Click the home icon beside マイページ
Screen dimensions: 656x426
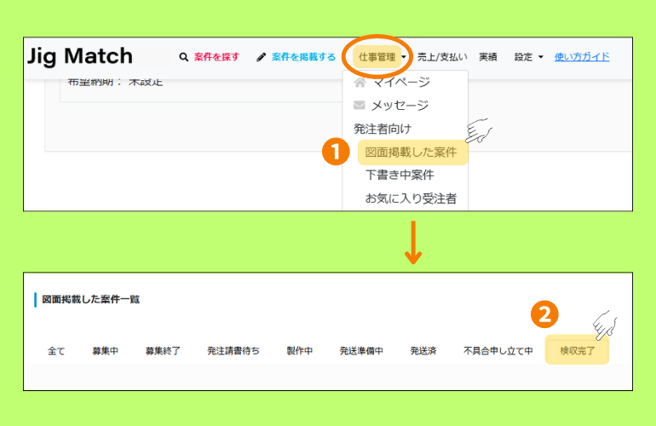pos(360,82)
